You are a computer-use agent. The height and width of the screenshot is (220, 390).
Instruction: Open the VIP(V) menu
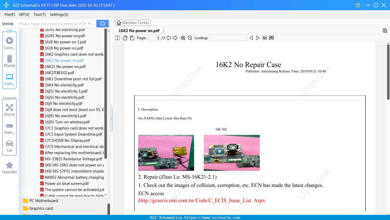tap(24, 15)
